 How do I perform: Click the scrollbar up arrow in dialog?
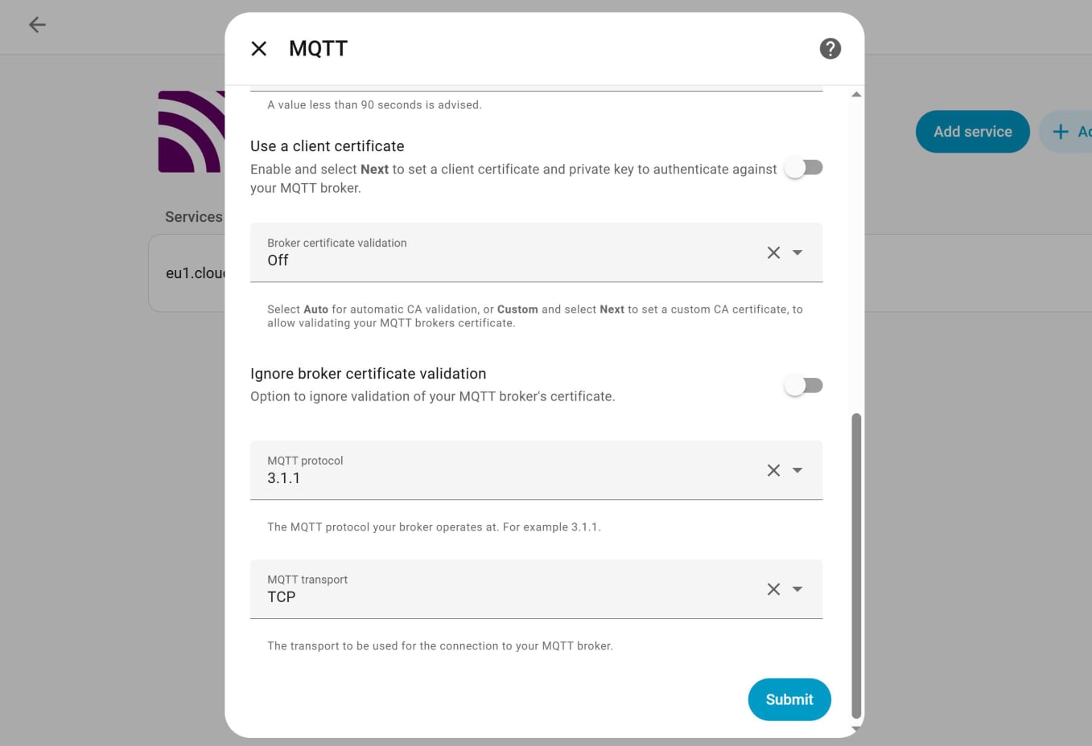pos(856,95)
